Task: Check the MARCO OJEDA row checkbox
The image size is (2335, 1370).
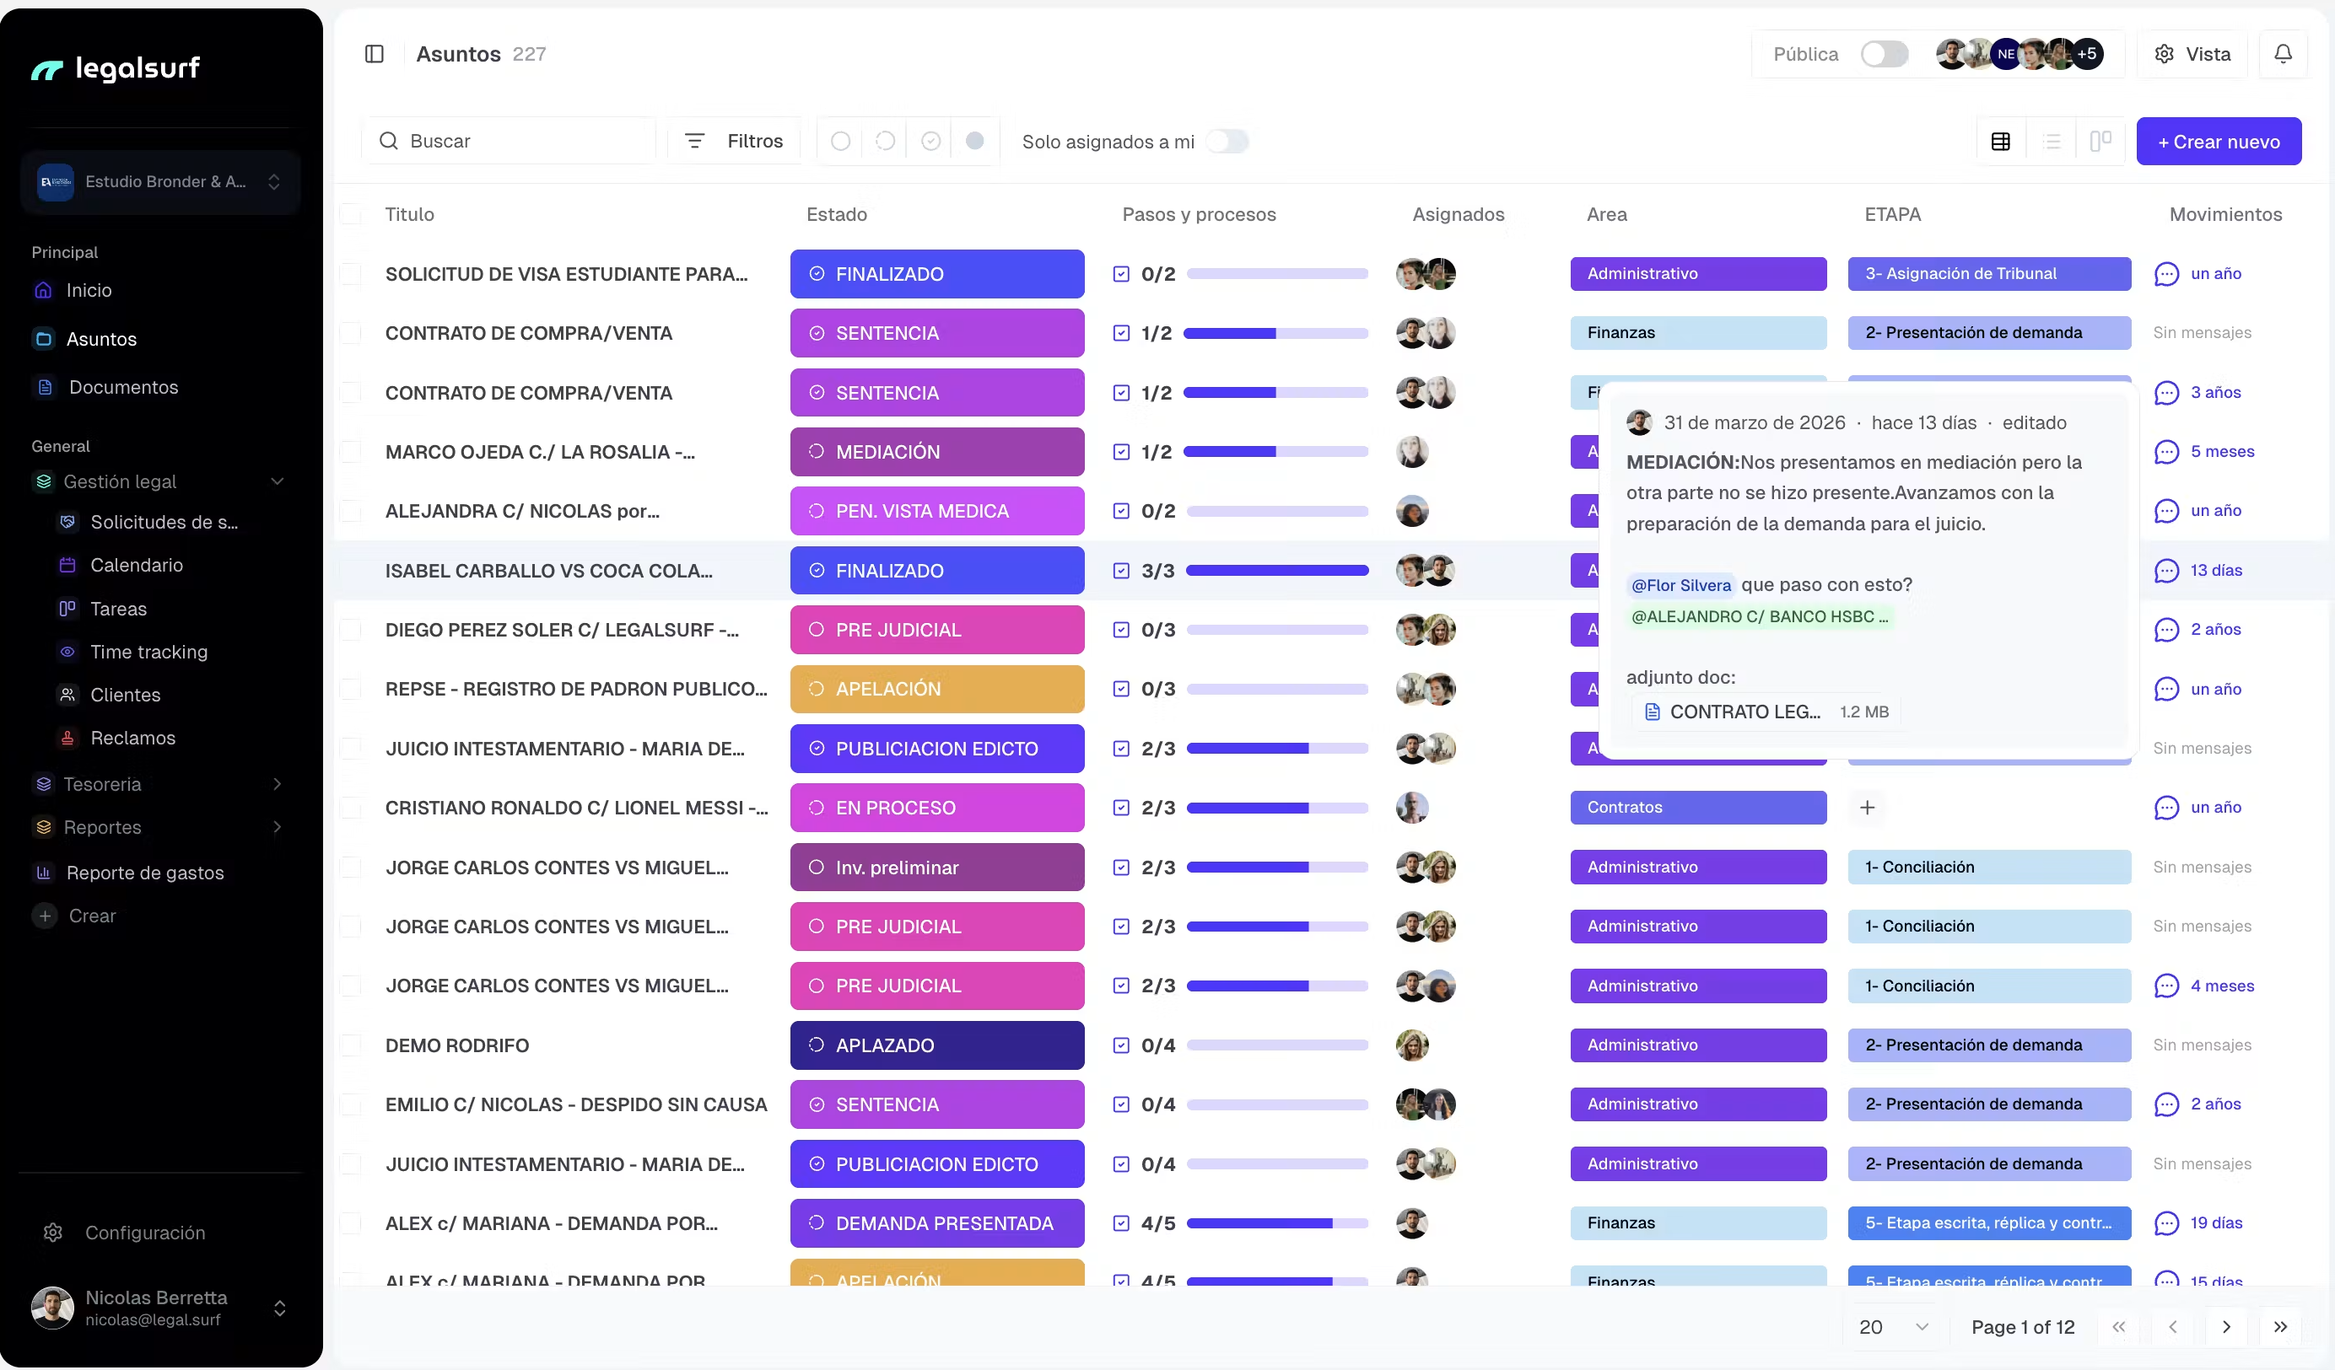Action: coord(350,452)
